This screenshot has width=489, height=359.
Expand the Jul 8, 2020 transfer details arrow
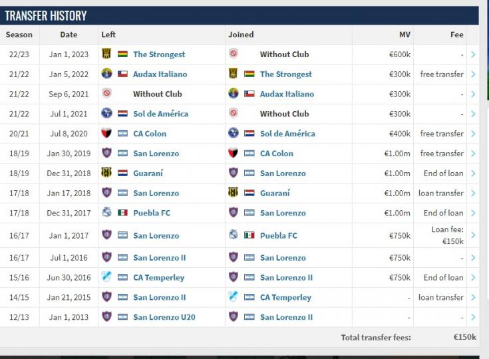point(473,134)
